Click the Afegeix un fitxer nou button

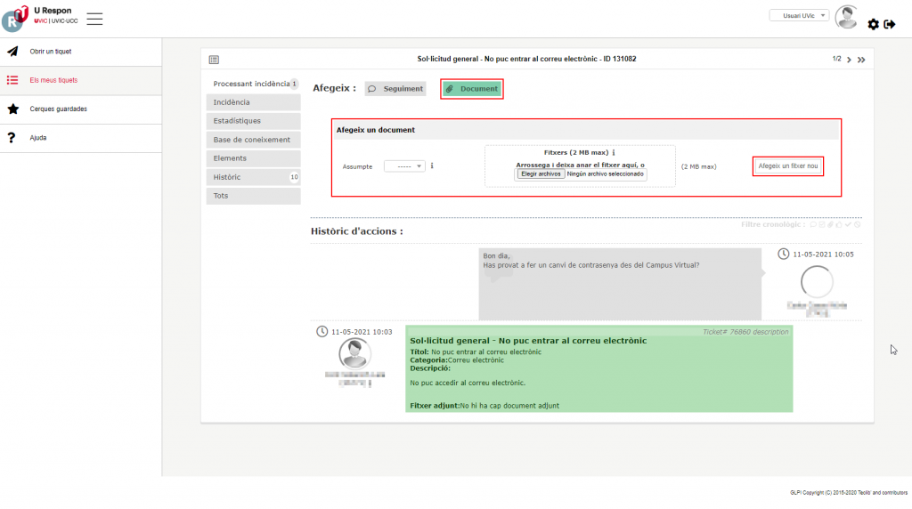(787, 166)
